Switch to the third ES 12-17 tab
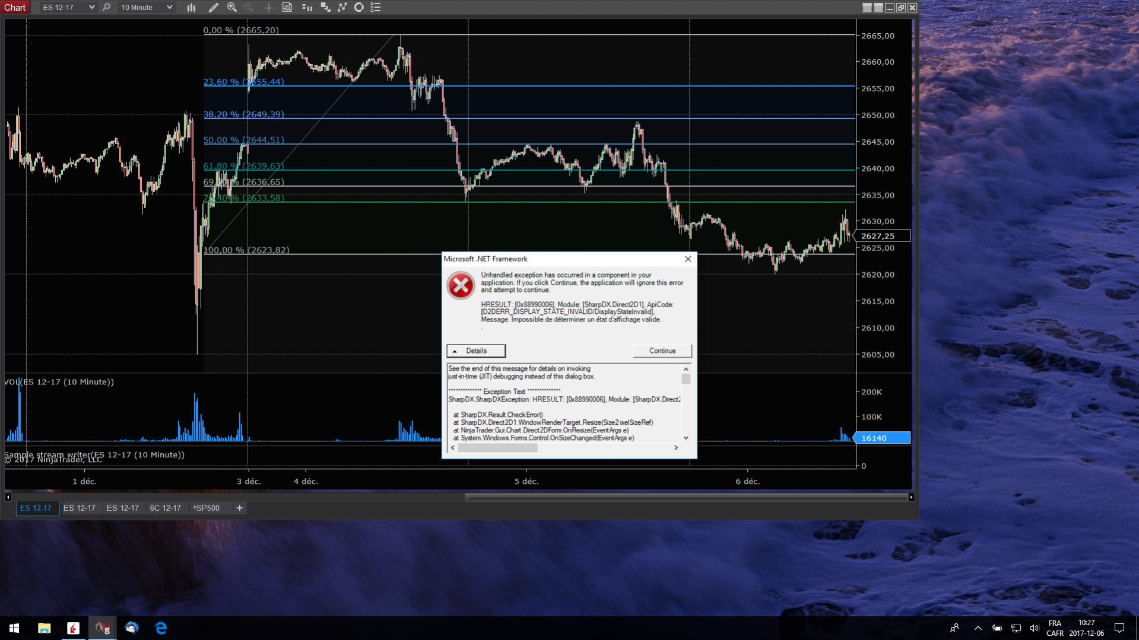 tap(123, 508)
